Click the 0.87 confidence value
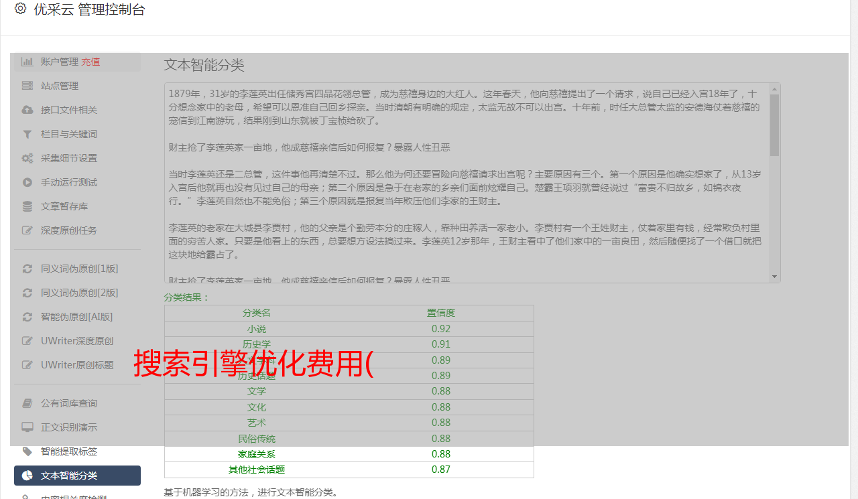Viewport: 858px width, 499px height. tap(441, 470)
